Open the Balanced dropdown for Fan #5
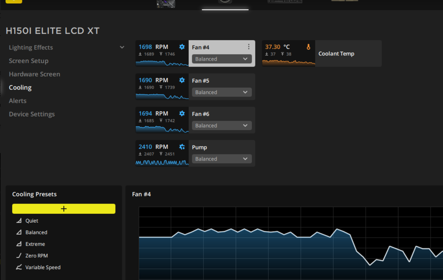Image resolution: width=443 pixels, height=280 pixels. pos(222,92)
